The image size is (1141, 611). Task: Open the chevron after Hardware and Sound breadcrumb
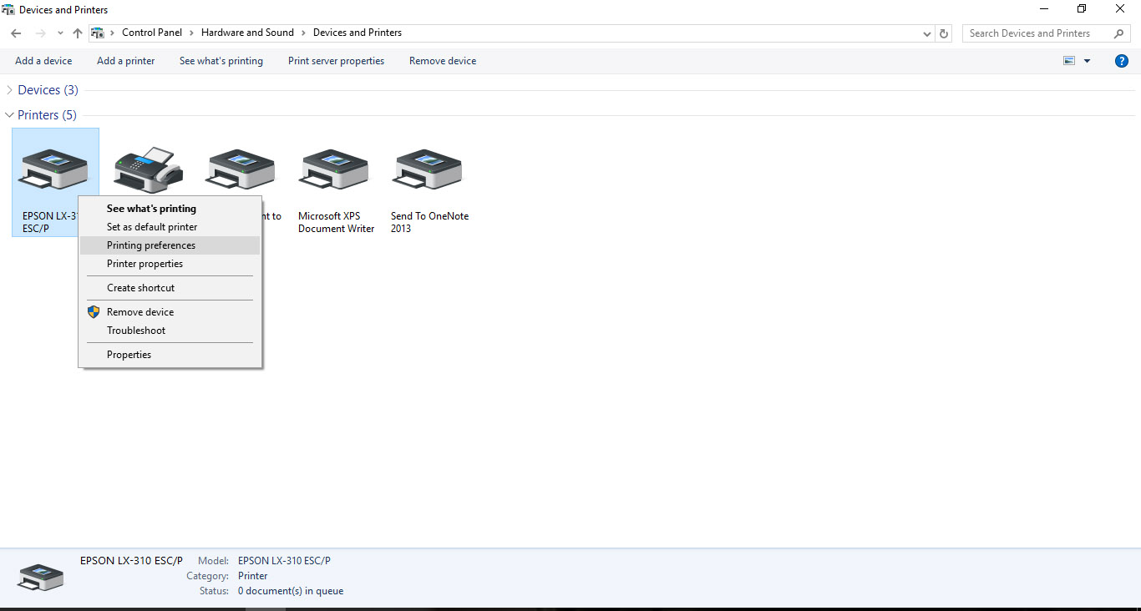pyautogui.click(x=303, y=33)
